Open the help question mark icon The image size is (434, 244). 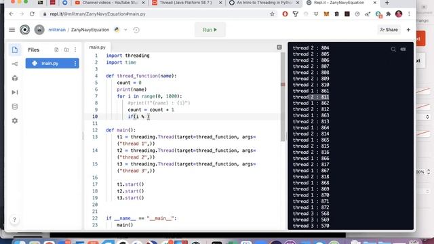point(14,220)
